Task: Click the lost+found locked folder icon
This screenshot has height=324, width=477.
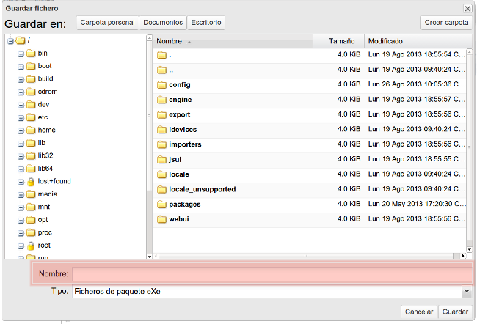Action: [x=31, y=181]
